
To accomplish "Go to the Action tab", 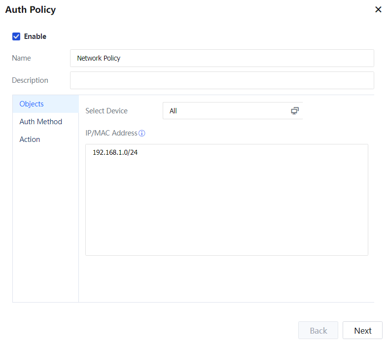I will tap(30, 139).
